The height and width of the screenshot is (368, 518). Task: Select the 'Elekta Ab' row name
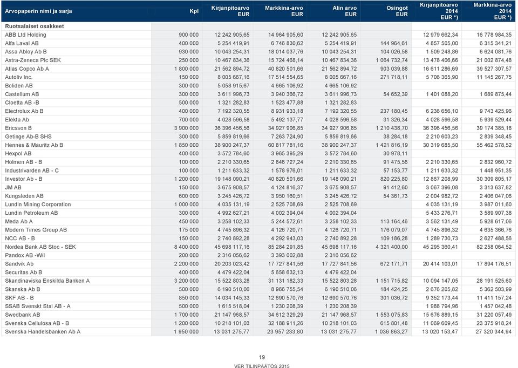(17, 120)
